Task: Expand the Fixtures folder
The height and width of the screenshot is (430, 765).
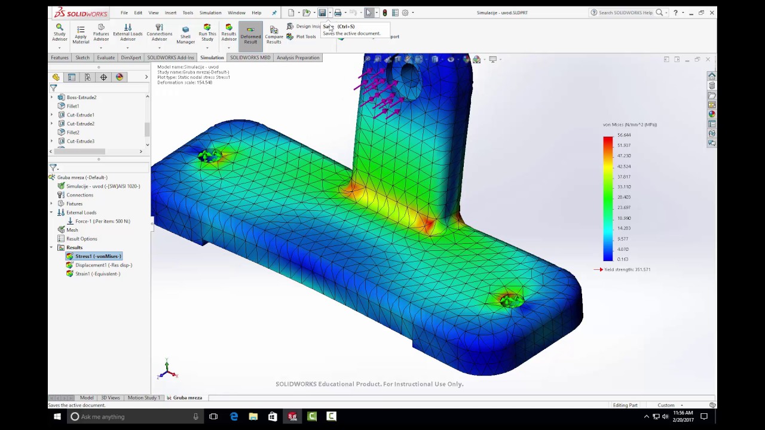Action: (51, 204)
